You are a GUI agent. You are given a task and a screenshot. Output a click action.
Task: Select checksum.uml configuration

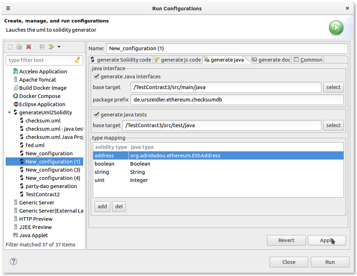(43, 121)
